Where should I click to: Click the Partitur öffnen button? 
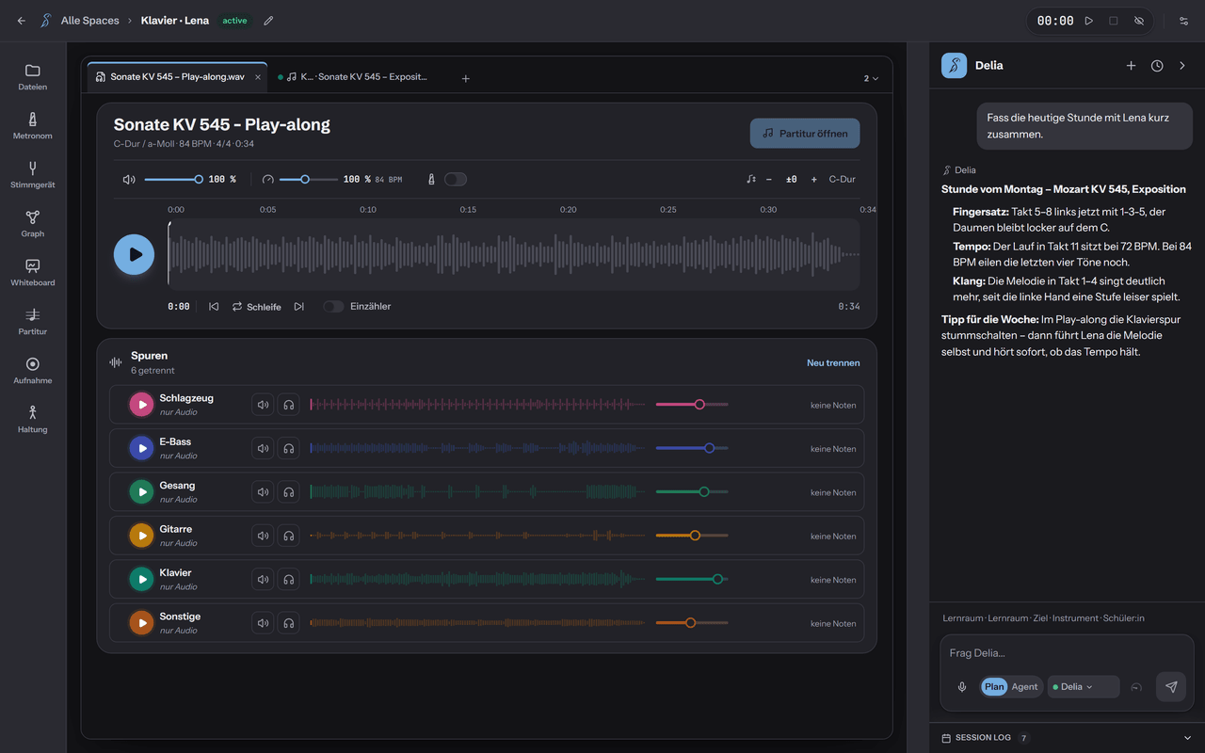pyautogui.click(x=805, y=134)
